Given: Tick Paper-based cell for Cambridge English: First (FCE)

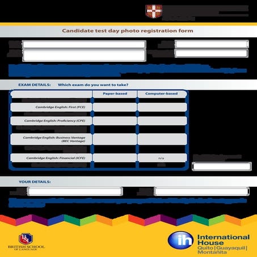Looking at the screenshot, I should (x=115, y=107).
